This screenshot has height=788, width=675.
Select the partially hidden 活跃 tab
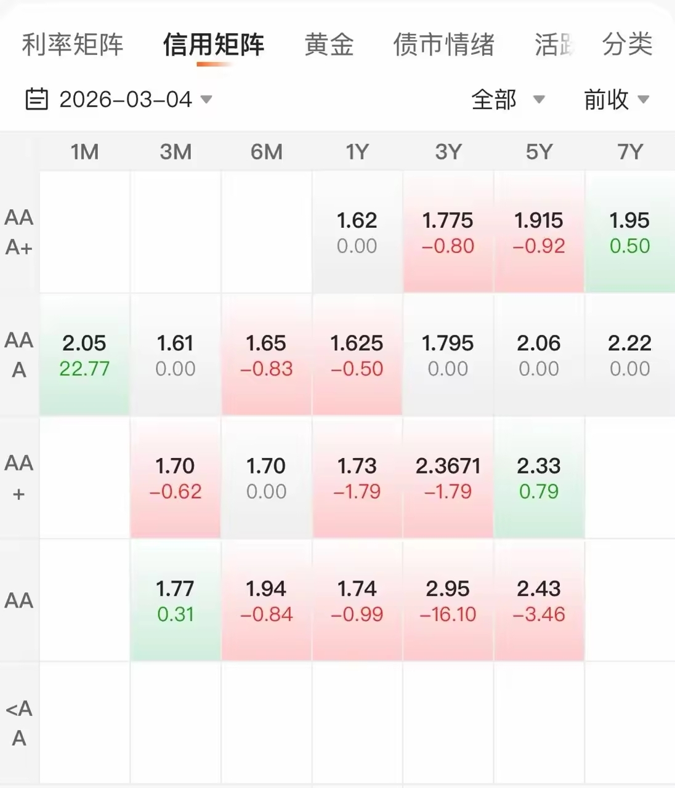point(554,44)
